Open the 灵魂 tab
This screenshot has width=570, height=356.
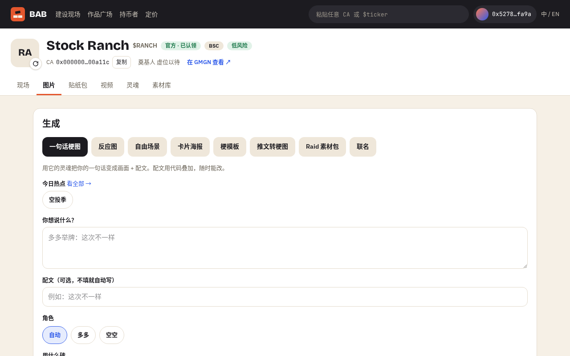click(133, 85)
